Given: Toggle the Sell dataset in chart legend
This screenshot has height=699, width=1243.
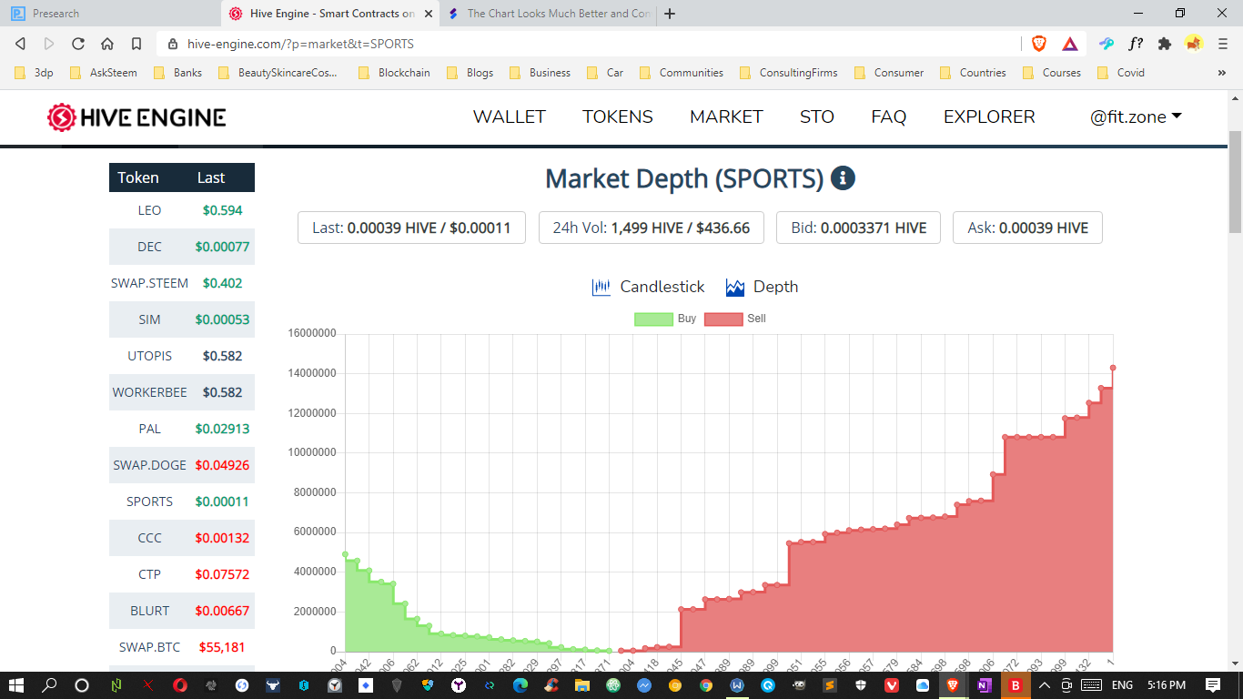Looking at the screenshot, I should (x=735, y=319).
